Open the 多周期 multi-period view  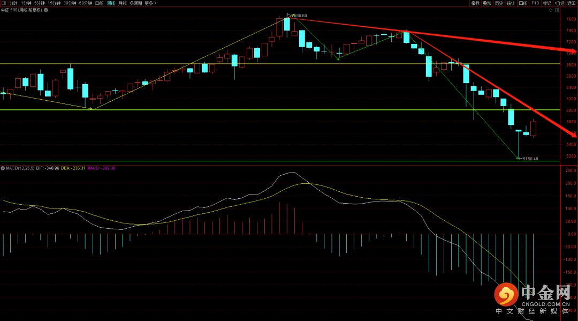(135, 3)
